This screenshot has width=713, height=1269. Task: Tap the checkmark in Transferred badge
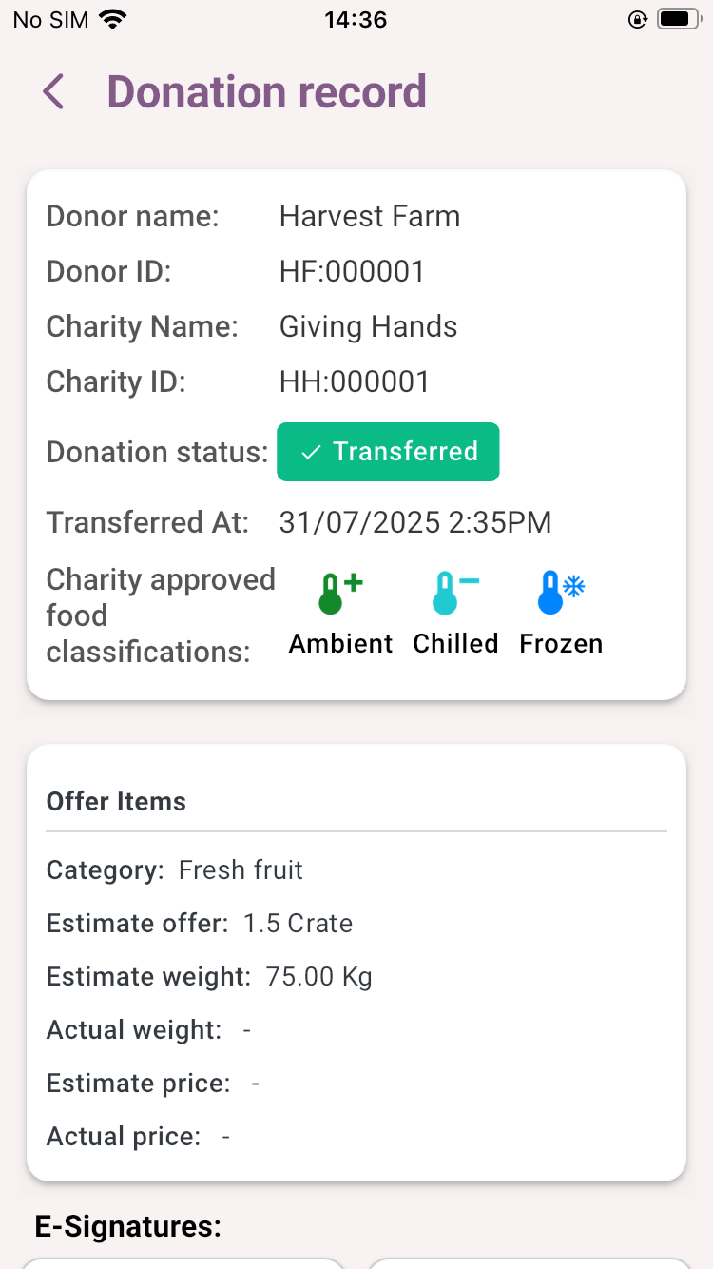pyautogui.click(x=310, y=452)
